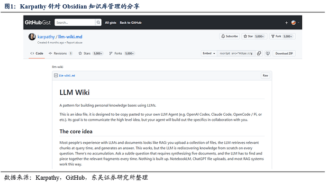
Task: Open the karpathy user link
Action: tap(46, 37)
